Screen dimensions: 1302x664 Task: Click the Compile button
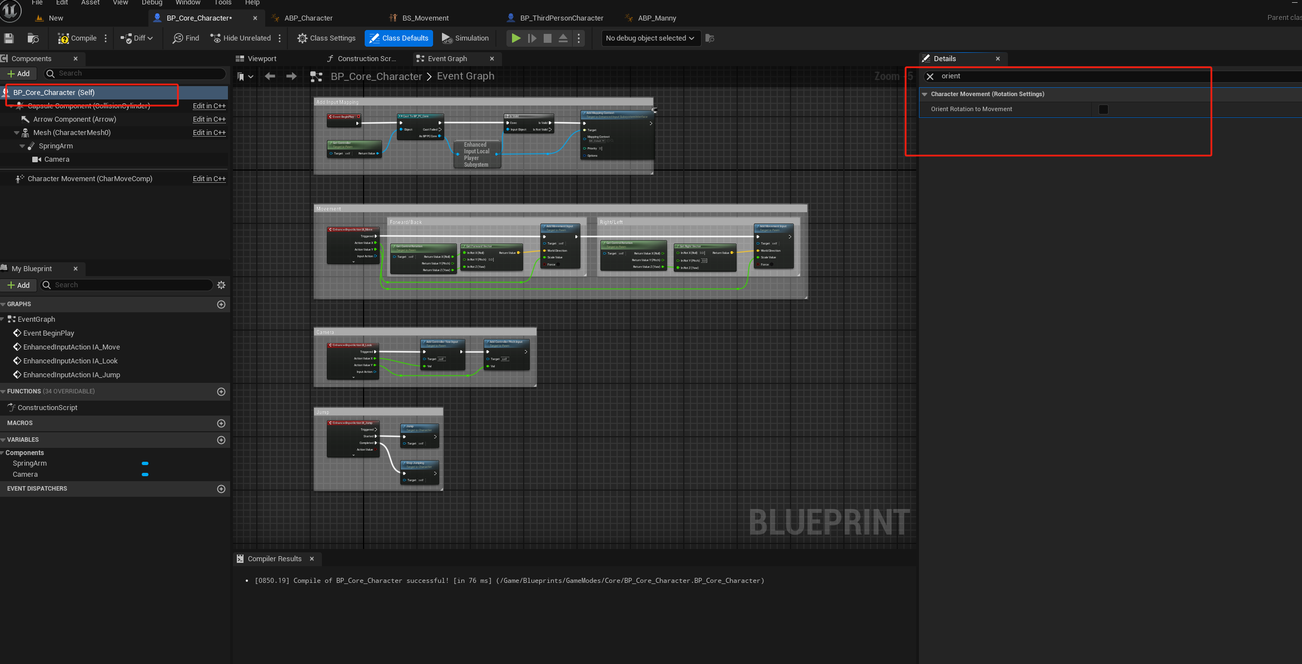pyautogui.click(x=77, y=38)
